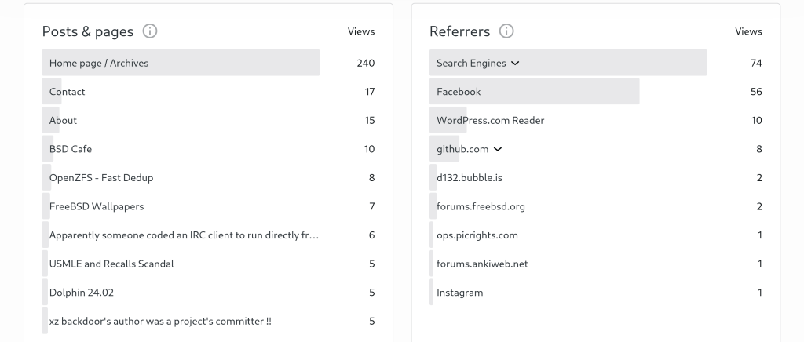The width and height of the screenshot is (804, 342).
Task: Open the BSD Cafe post
Action: point(71,149)
